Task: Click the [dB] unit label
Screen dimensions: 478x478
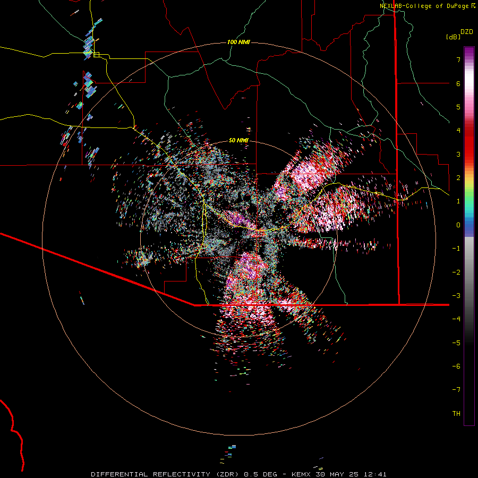Action: pyautogui.click(x=454, y=37)
